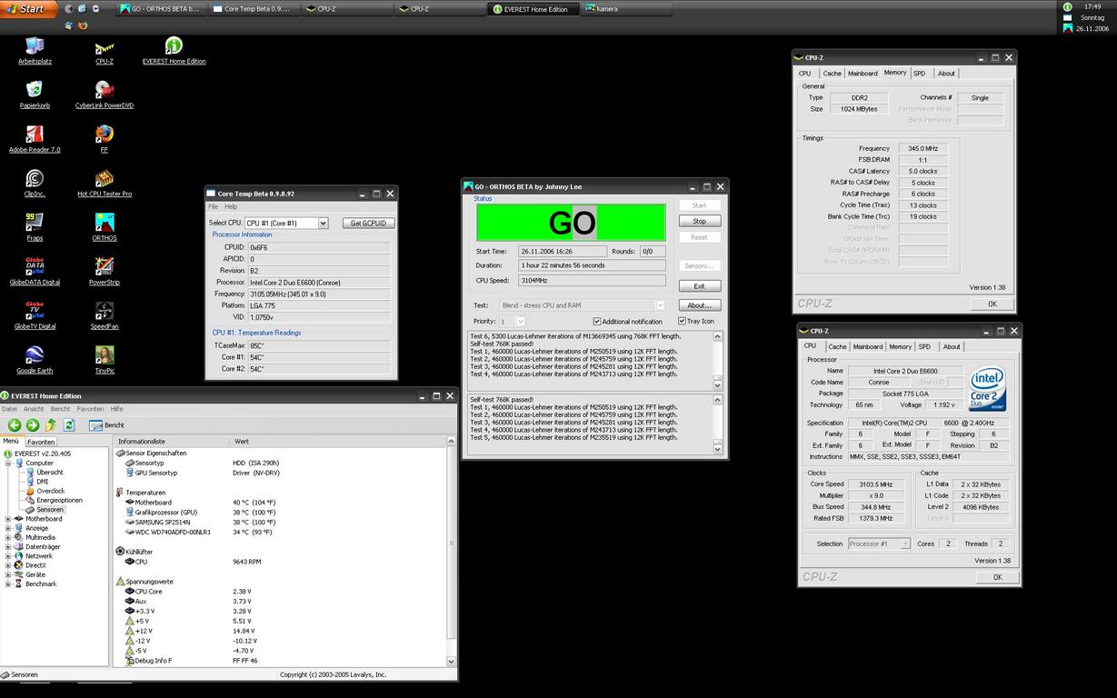
Task: Launch the TinyPic desktop icon
Action: [105, 359]
